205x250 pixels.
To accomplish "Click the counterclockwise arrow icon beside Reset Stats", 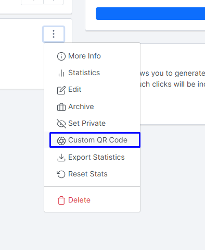I will [61, 174].
